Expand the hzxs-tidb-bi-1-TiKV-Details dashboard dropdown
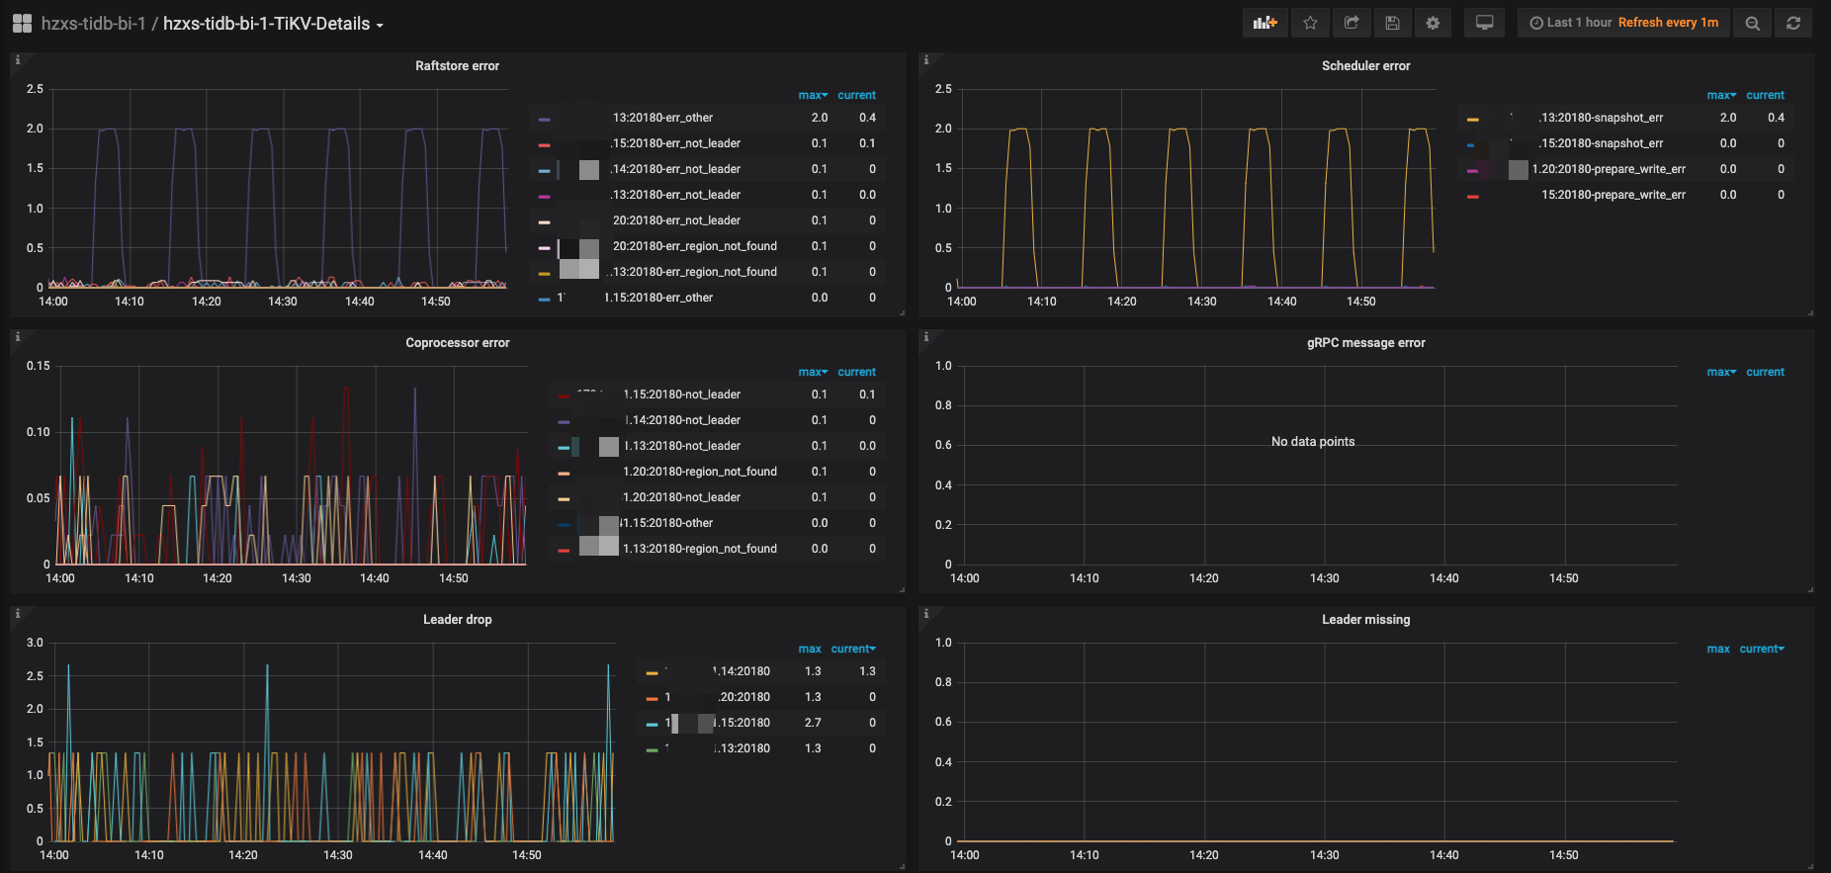This screenshot has width=1831, height=873. [x=273, y=24]
